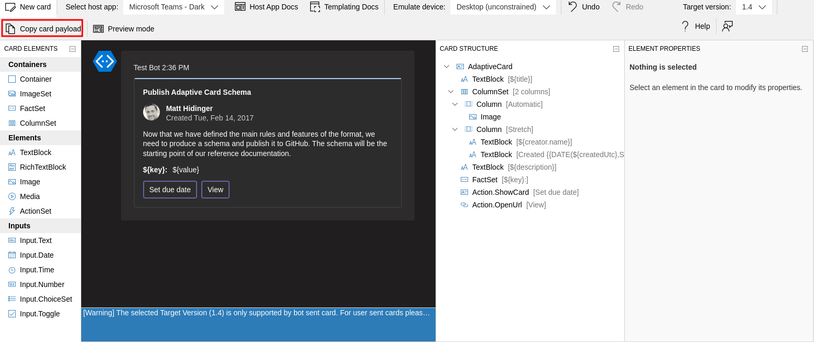Viewport: 814px width, 342px height.
Task: Select the Input.Date palette element
Action: click(40, 255)
